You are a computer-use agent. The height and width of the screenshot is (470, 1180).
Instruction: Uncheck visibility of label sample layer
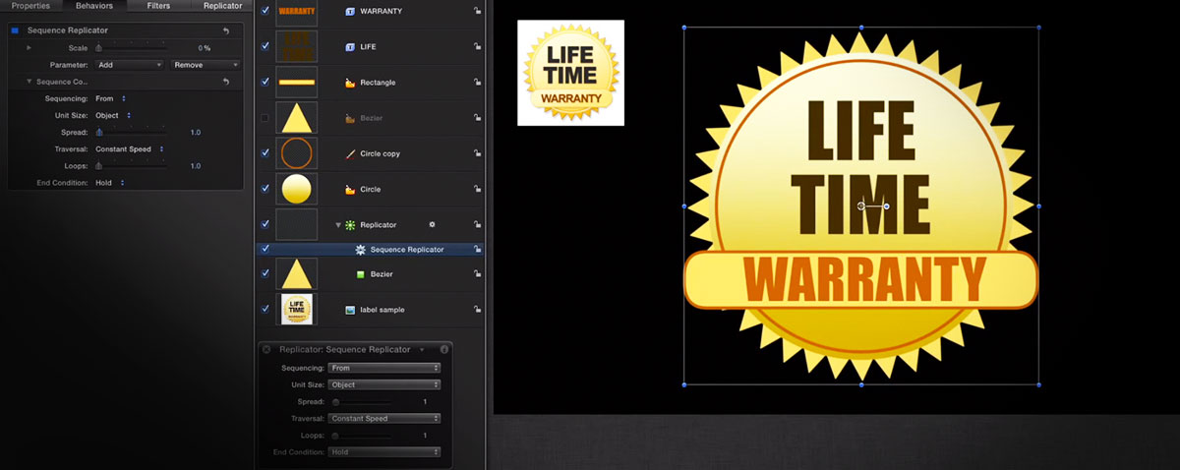click(x=265, y=309)
